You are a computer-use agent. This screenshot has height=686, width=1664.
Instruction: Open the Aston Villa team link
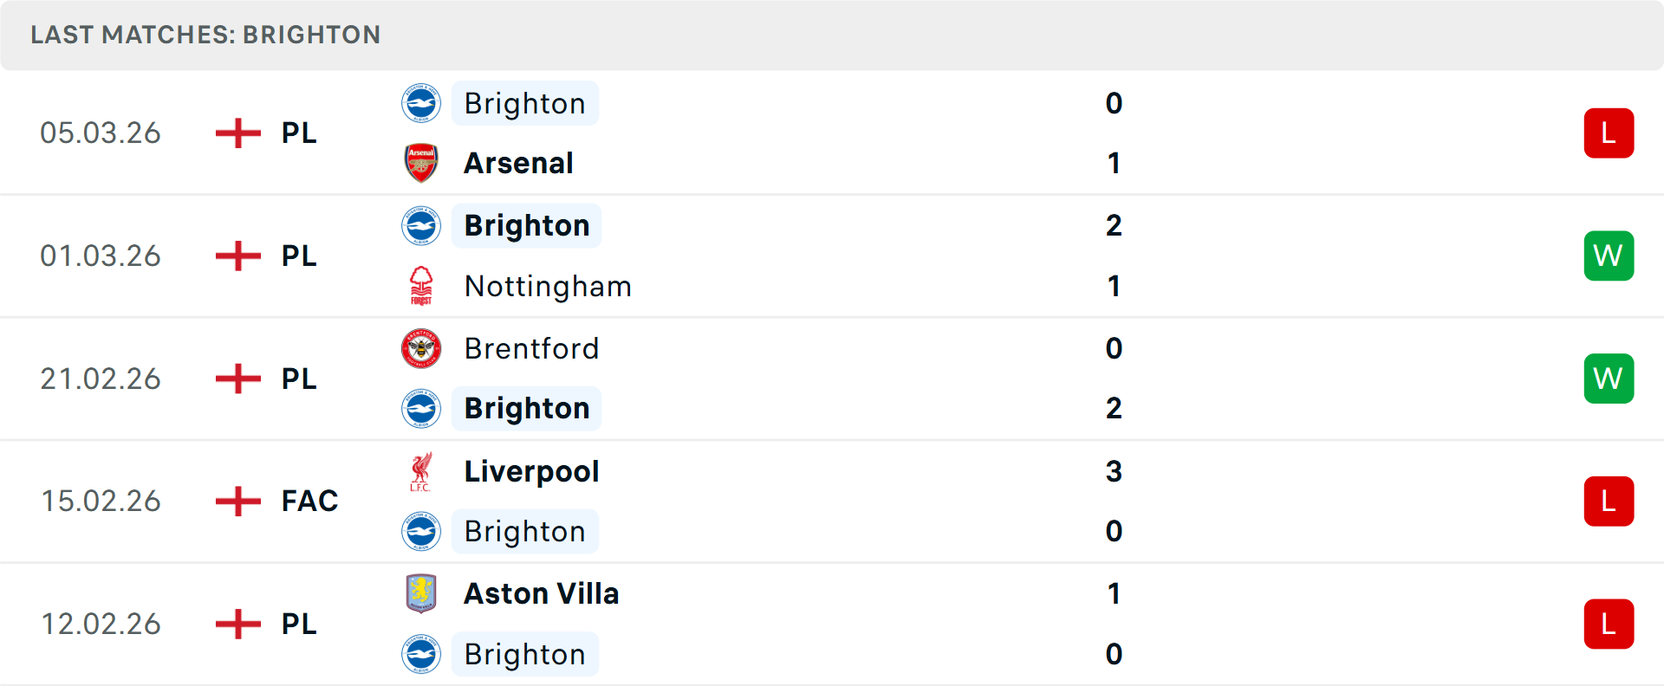pos(542,593)
